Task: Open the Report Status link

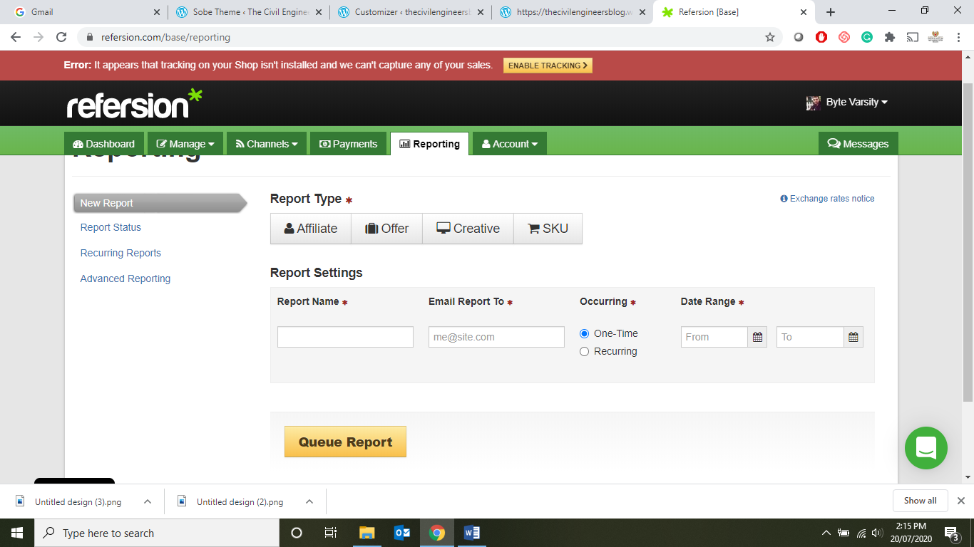Action: (x=111, y=227)
